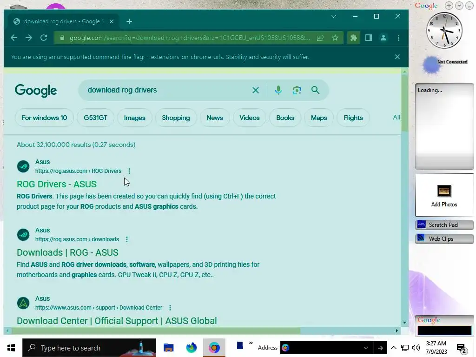
Task: Expand the taskbar Address dropdown
Action: point(366,348)
